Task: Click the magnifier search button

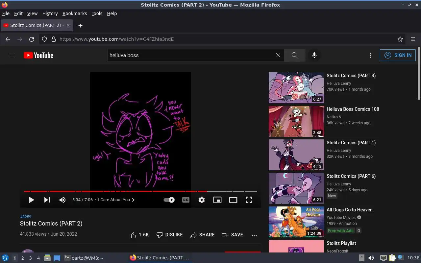Action: pyautogui.click(x=295, y=55)
